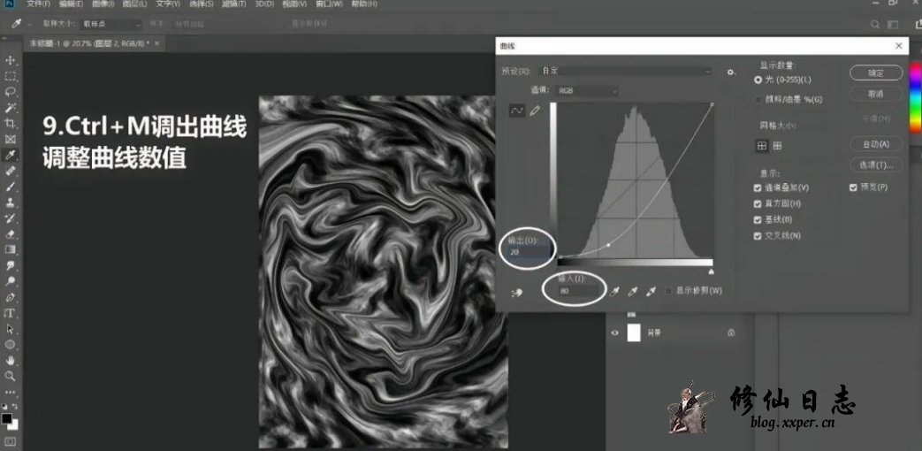Click the 自动(A) auto button
Screen dimensions: 922x451
click(x=875, y=143)
